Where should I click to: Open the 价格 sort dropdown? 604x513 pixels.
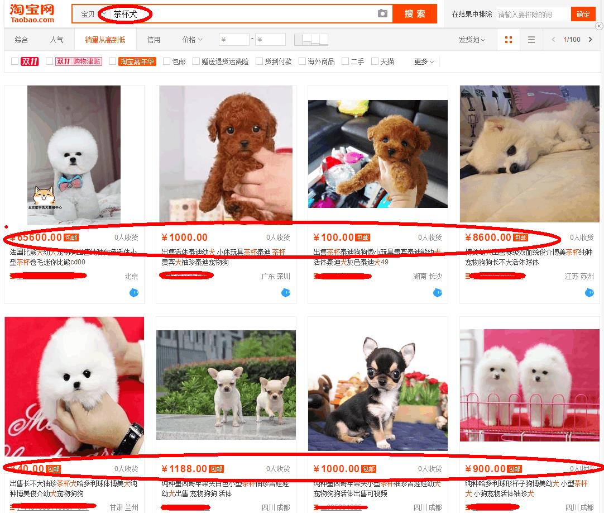[192, 40]
